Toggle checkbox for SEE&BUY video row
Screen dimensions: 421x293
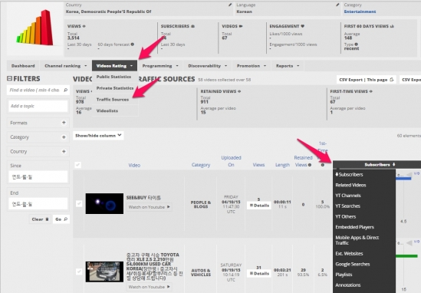[79, 203]
